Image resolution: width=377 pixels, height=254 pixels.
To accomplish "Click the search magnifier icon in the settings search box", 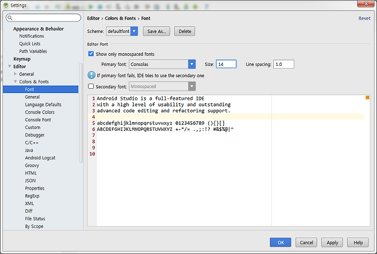I will point(10,18).
